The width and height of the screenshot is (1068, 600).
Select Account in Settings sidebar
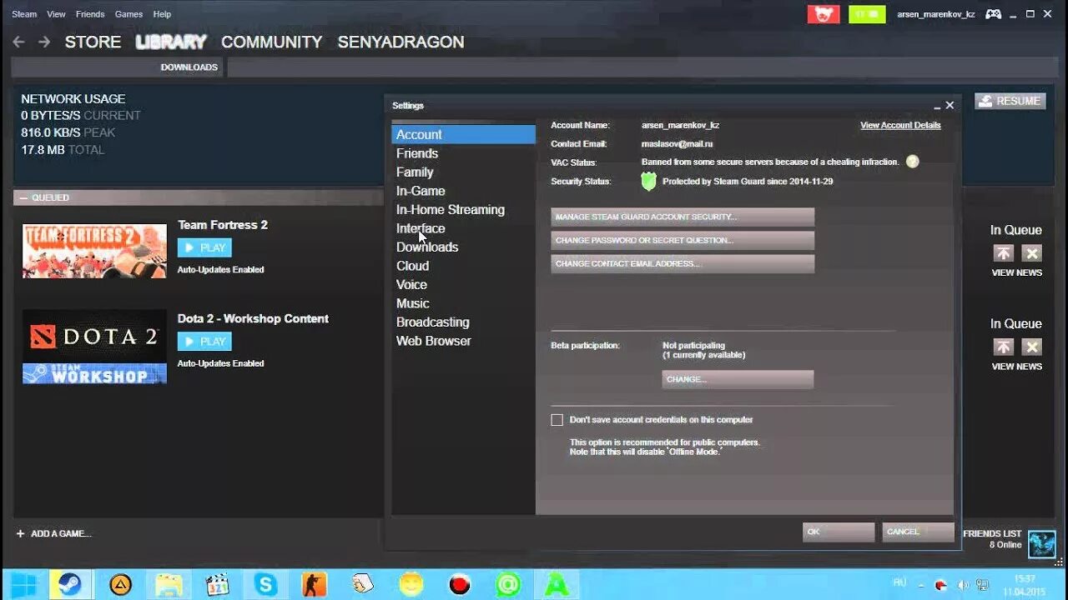463,134
